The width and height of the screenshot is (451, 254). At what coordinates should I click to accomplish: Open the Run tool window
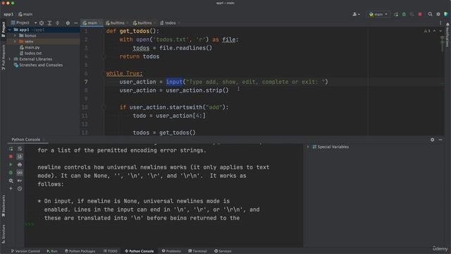pos(52,251)
